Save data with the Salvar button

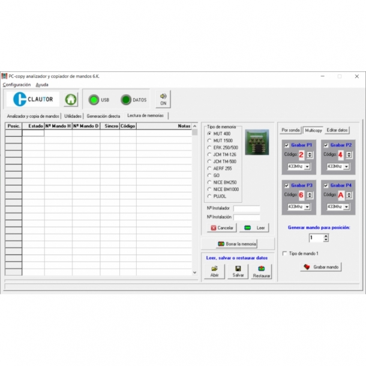point(238,271)
